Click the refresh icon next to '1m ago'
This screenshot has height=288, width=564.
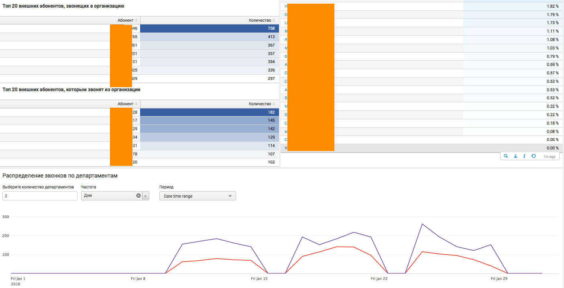[533, 156]
